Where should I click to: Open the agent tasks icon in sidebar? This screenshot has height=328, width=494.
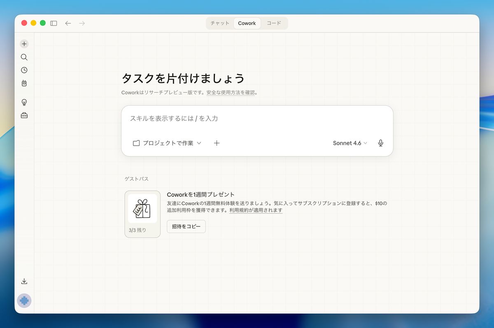[x=24, y=83]
